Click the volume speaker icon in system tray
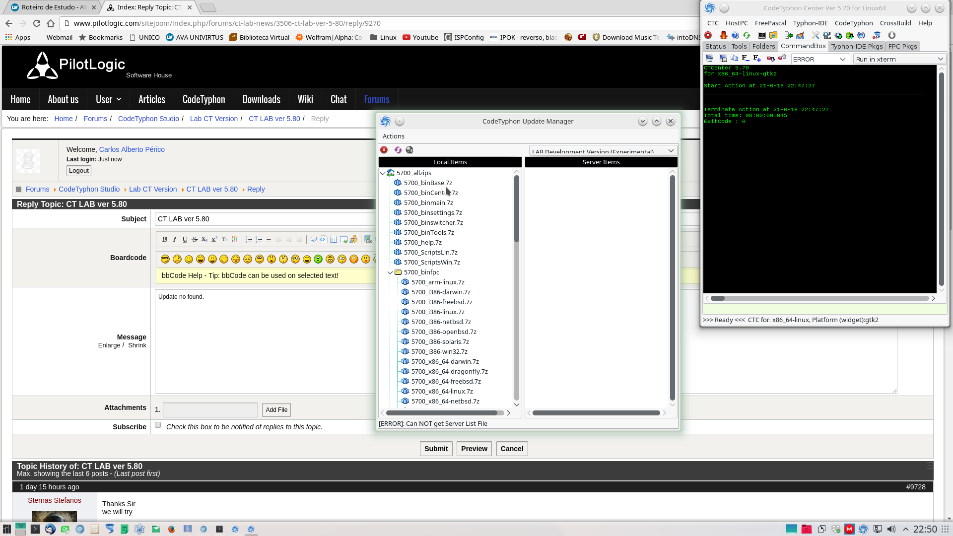Screen dimensions: 953x536 [x=891, y=529]
